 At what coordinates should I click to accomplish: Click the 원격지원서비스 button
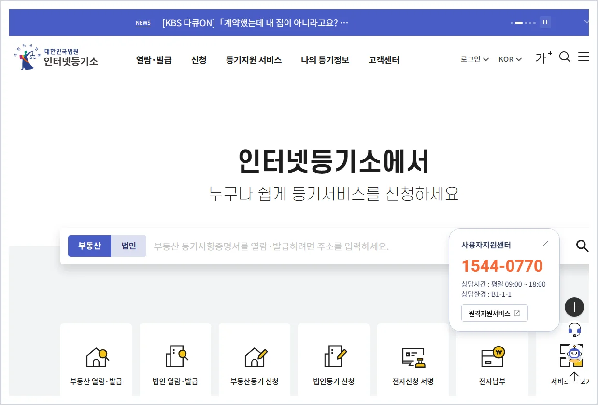coord(494,313)
